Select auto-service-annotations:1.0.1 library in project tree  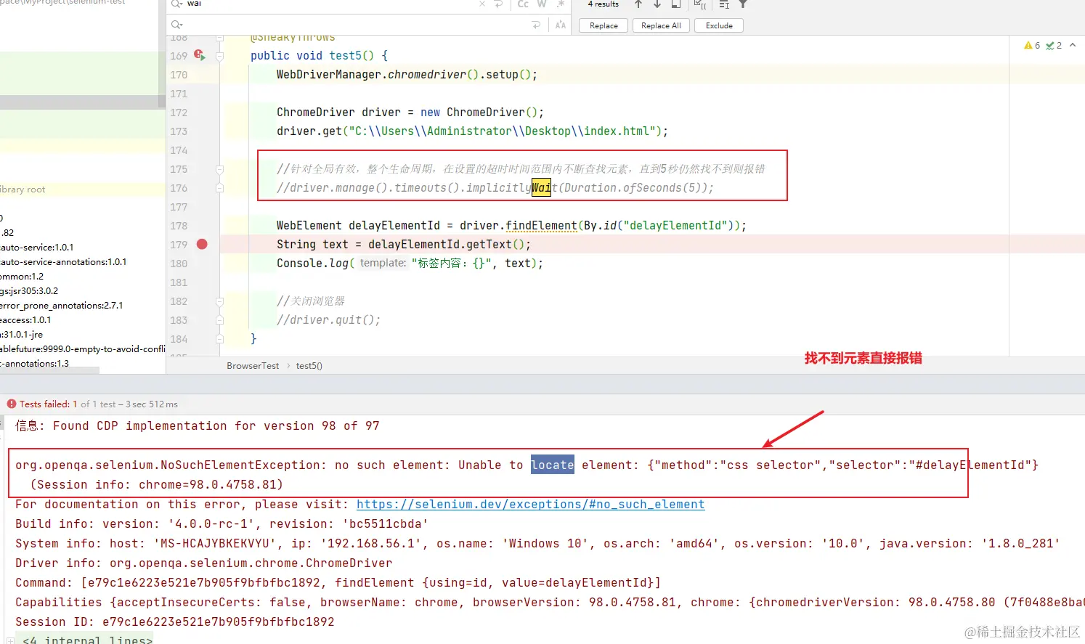point(63,261)
